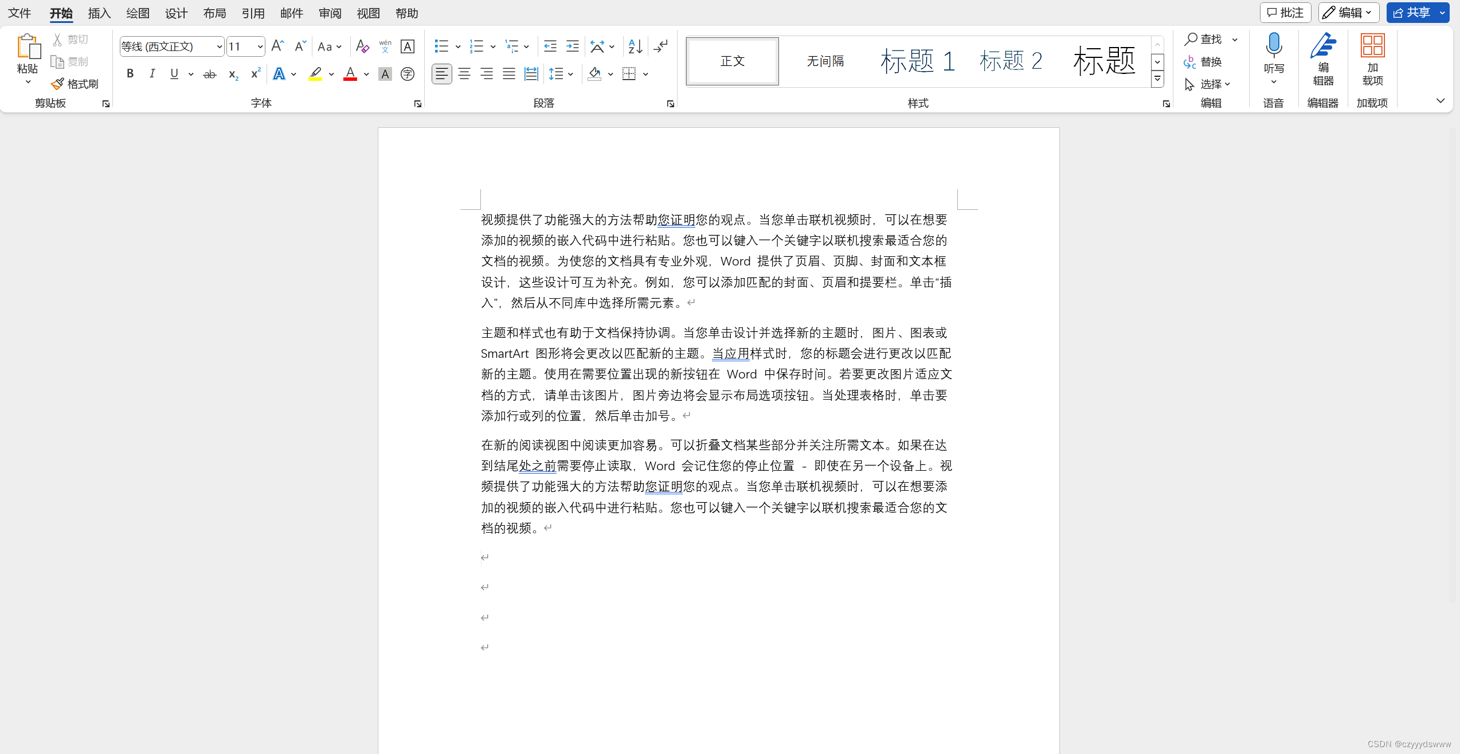
Task: Click the sort A-Z icon
Action: (x=635, y=46)
